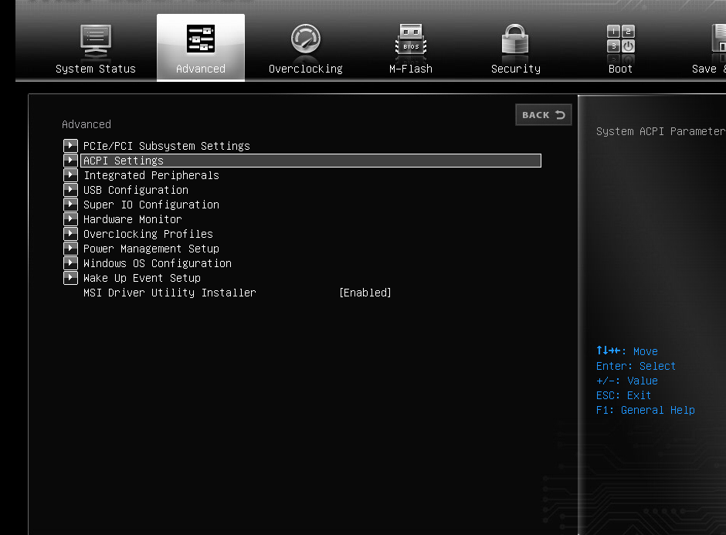Expand arrow beside Super IO Configuration
Screen dimensions: 726x535
(70, 205)
